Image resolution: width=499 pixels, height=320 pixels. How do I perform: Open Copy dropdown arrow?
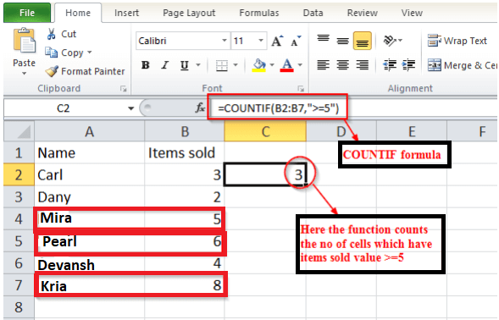[x=90, y=52]
